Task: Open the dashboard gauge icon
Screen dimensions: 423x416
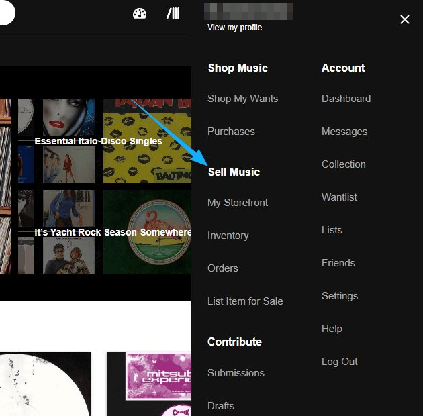Action: [140, 13]
